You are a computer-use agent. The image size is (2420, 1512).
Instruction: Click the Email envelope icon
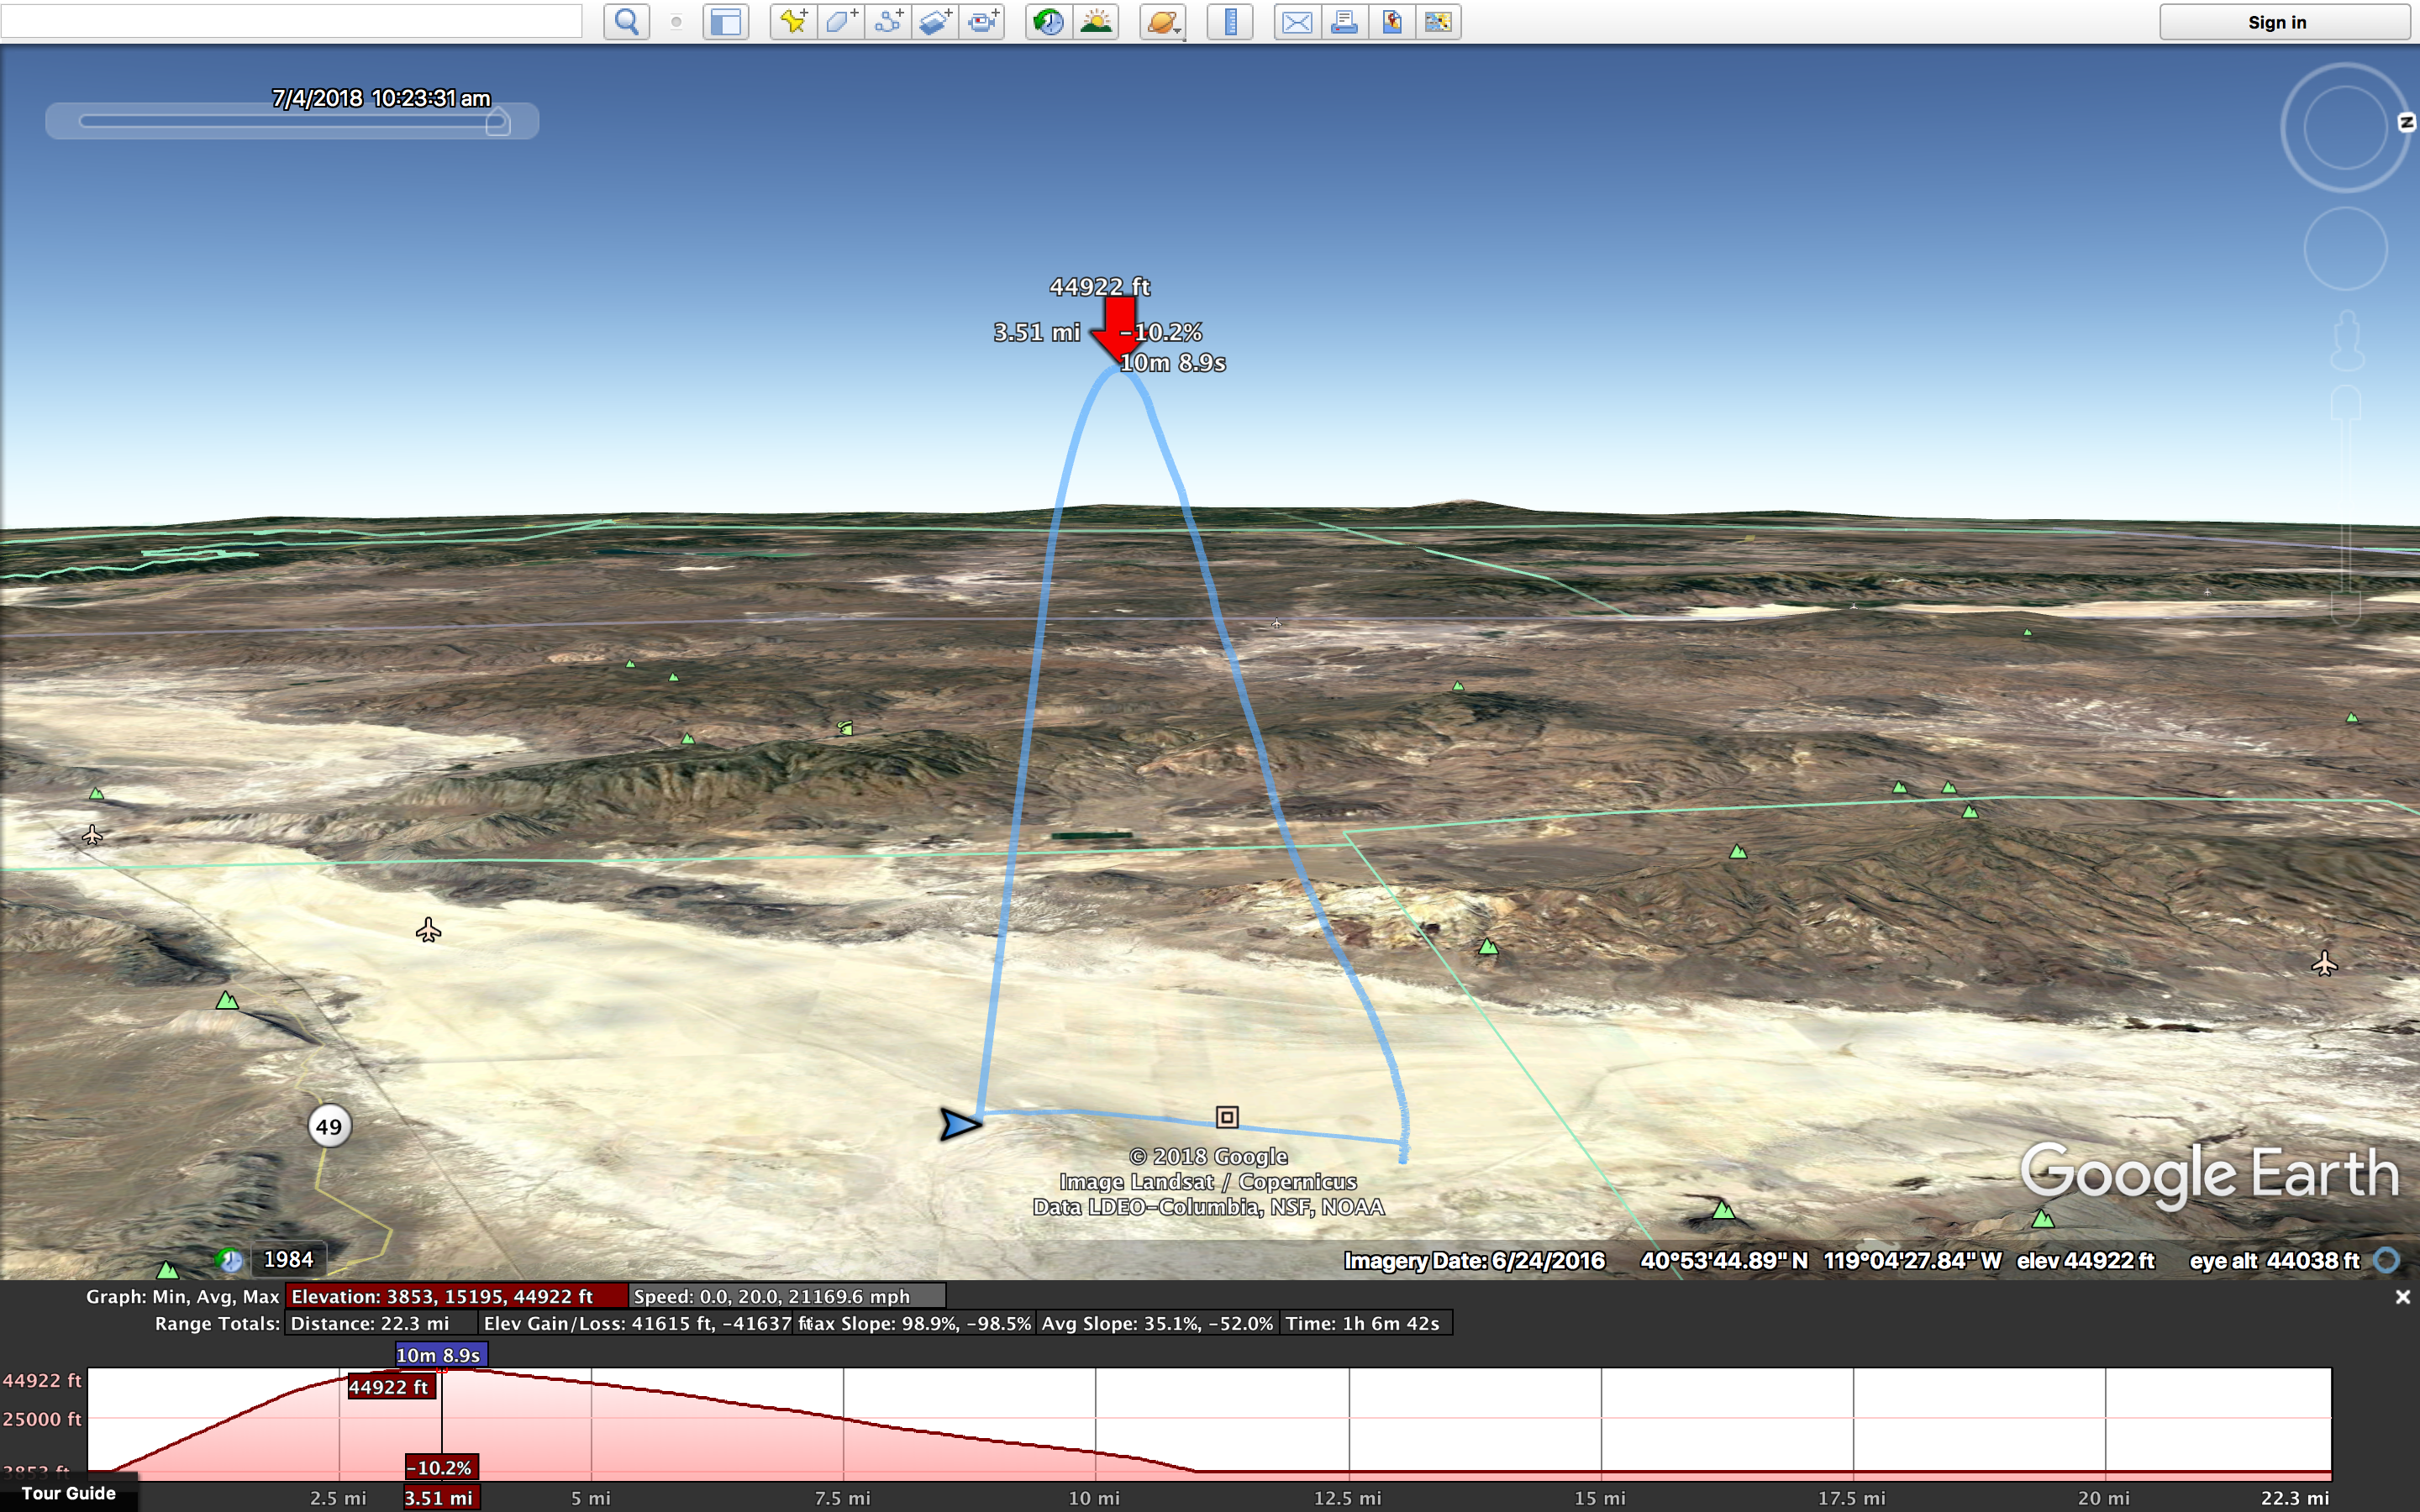tap(1297, 22)
